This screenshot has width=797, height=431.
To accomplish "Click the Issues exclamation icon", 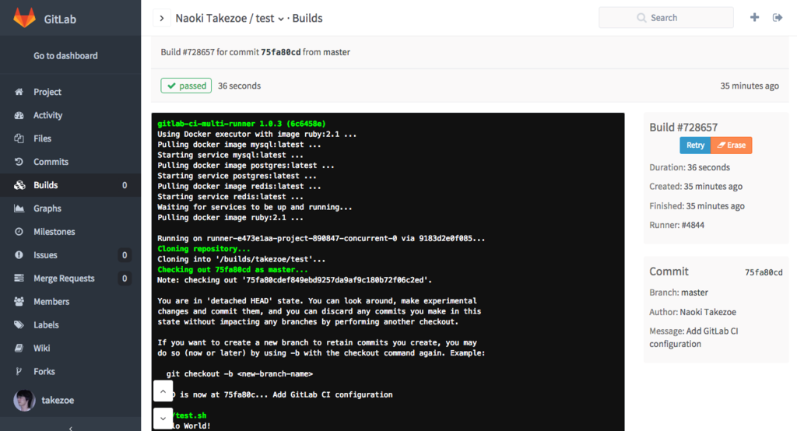I will tap(19, 255).
